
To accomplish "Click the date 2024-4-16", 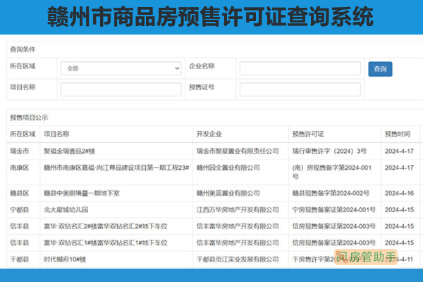I will 399,193.
